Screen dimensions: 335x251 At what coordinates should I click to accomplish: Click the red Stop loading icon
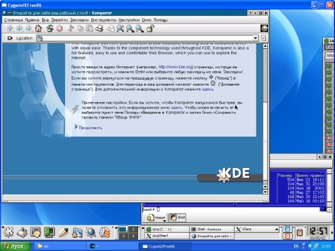pos(60,29)
